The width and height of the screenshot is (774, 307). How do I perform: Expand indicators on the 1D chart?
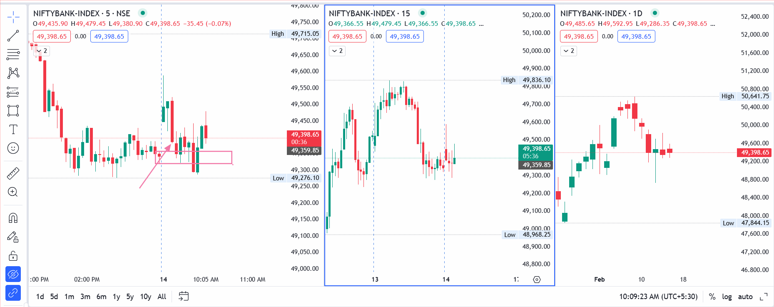[x=569, y=51]
